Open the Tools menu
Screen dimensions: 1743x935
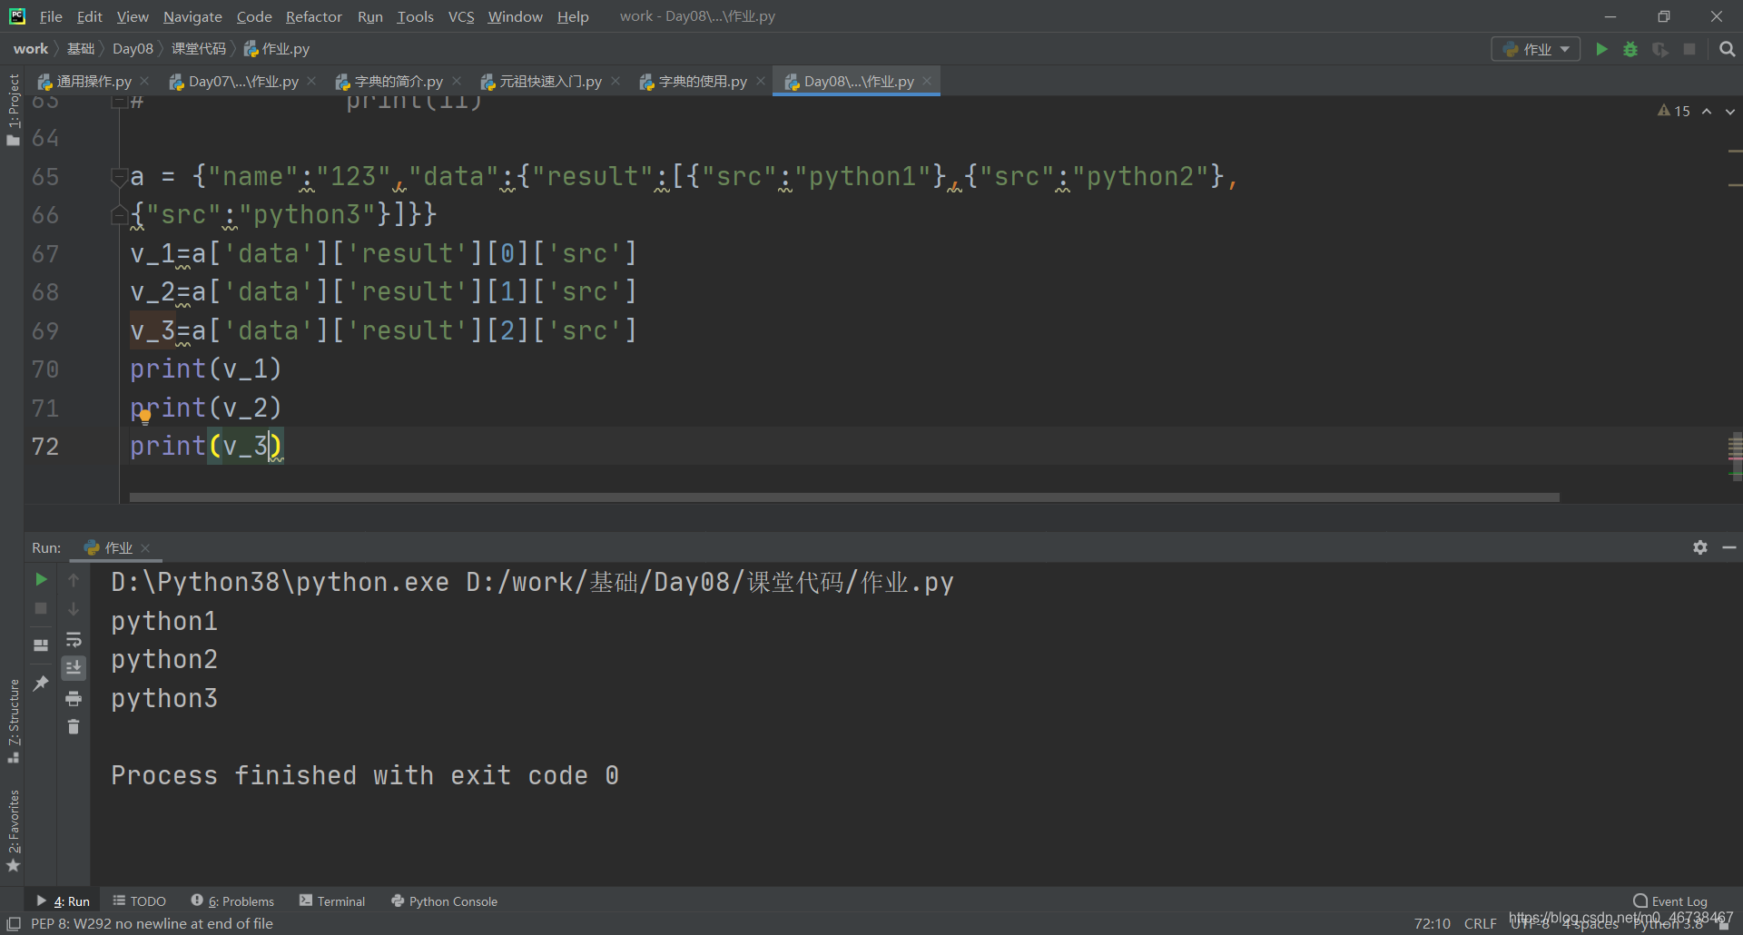(x=415, y=16)
